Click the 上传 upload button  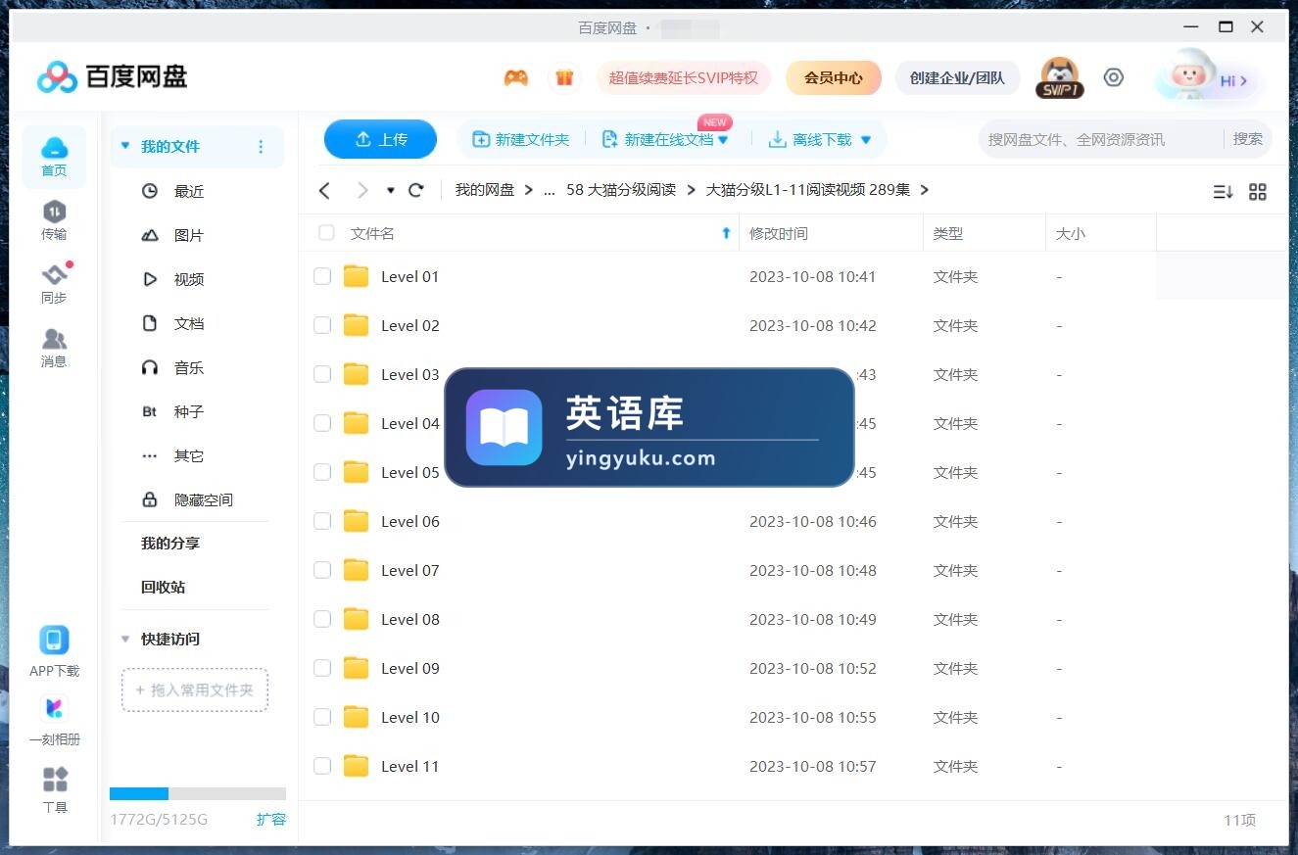[x=380, y=139]
